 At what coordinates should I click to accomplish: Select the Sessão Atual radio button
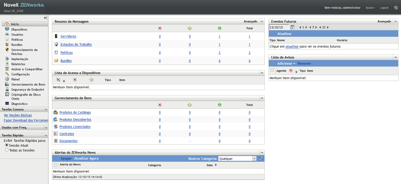7,145
